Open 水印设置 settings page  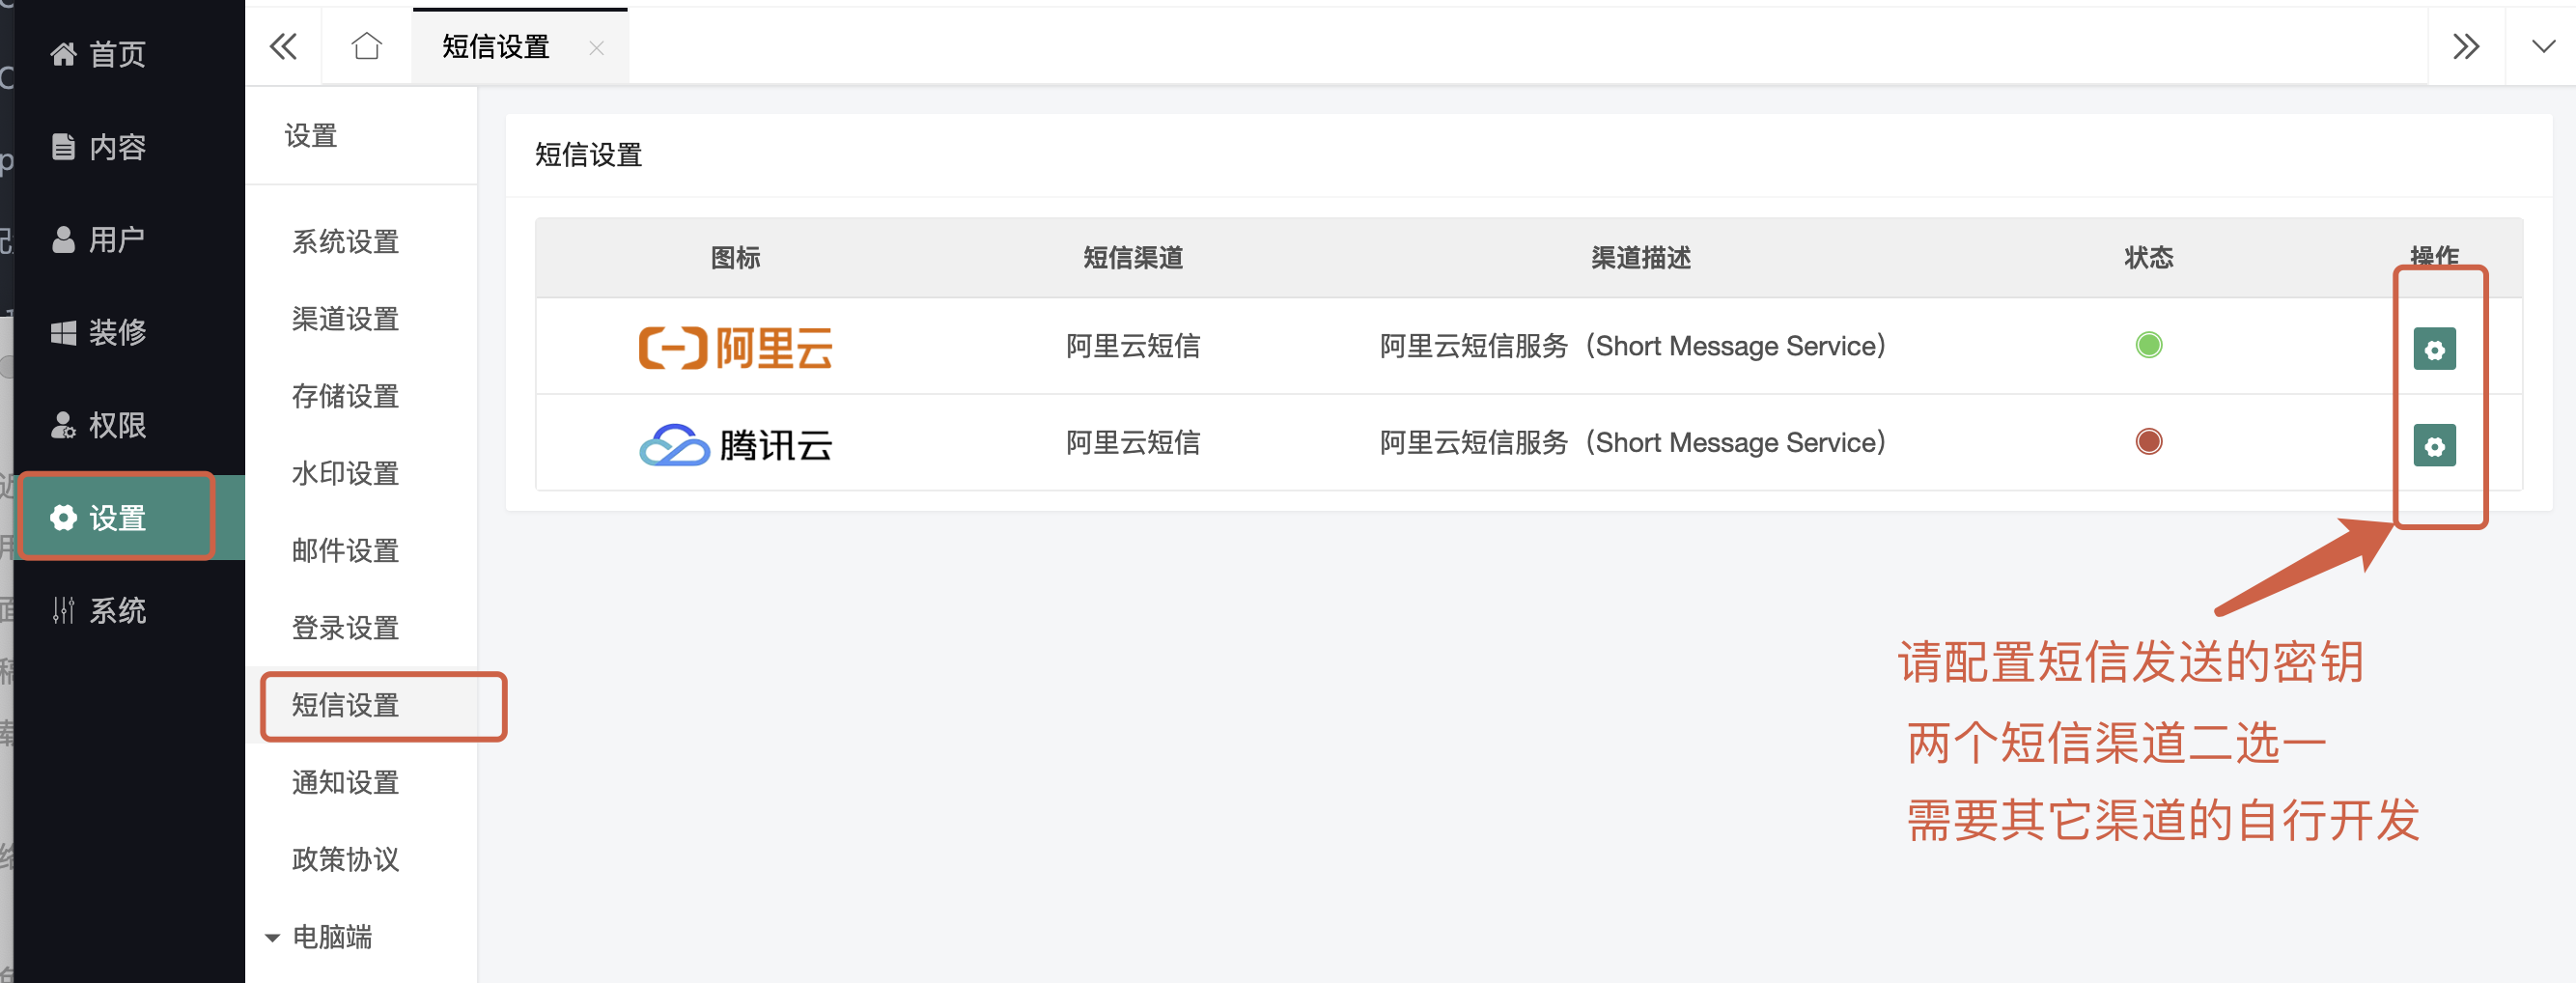345,473
